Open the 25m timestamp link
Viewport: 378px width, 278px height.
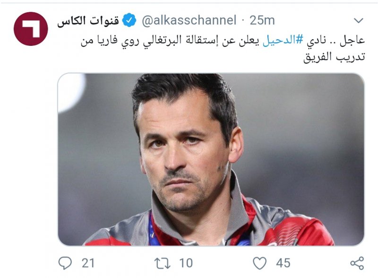point(262,20)
